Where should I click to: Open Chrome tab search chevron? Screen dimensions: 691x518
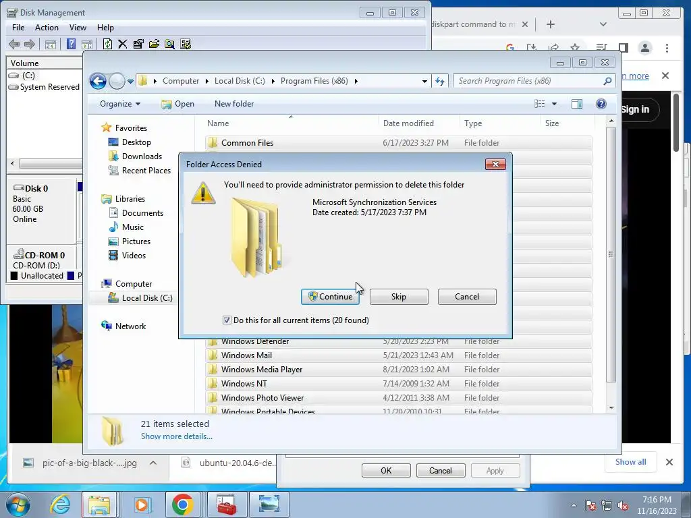(x=603, y=24)
